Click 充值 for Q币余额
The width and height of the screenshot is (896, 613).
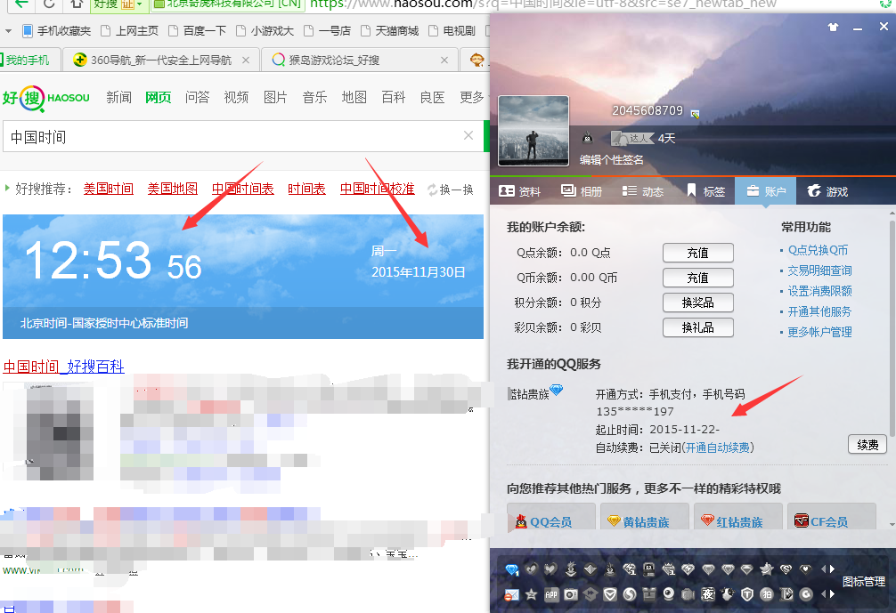pos(697,278)
